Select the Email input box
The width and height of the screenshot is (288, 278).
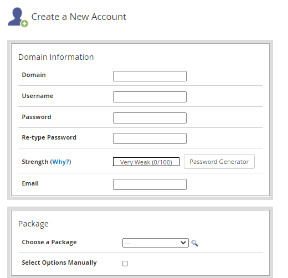pos(150,184)
